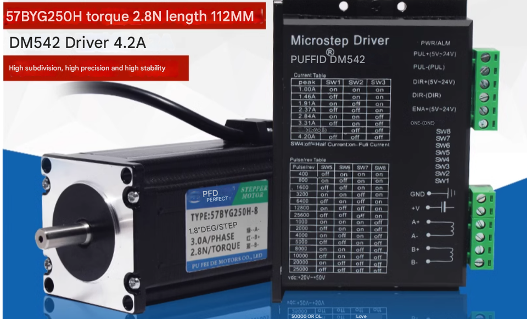Screen dimensions: 527x319
Task: Select the "PUFFID DM542" brand text
Action: click(328, 59)
